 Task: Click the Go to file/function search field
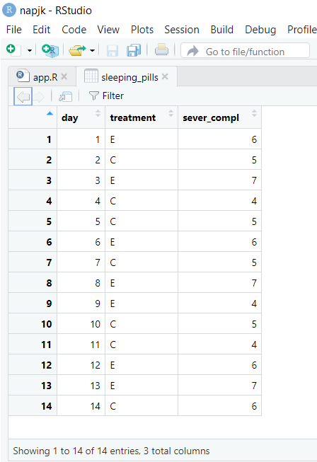(245, 51)
